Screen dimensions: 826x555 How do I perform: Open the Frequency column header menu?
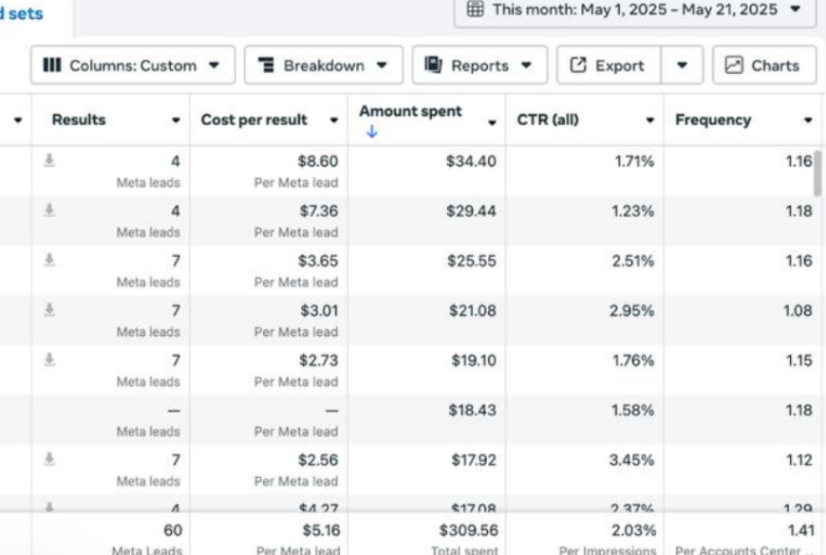808,120
